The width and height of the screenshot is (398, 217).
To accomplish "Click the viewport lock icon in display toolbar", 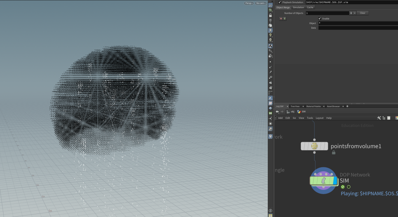I will [x=271, y=15].
